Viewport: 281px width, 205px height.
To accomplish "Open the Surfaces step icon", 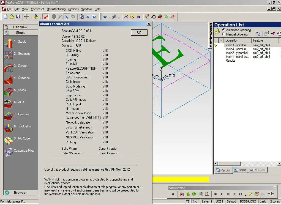I will point(8,80).
